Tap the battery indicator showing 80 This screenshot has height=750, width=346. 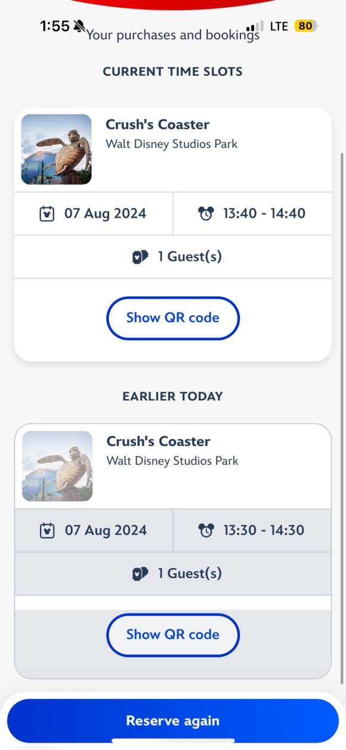[307, 26]
